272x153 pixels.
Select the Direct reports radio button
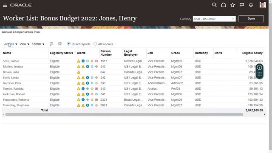pos(69,44)
